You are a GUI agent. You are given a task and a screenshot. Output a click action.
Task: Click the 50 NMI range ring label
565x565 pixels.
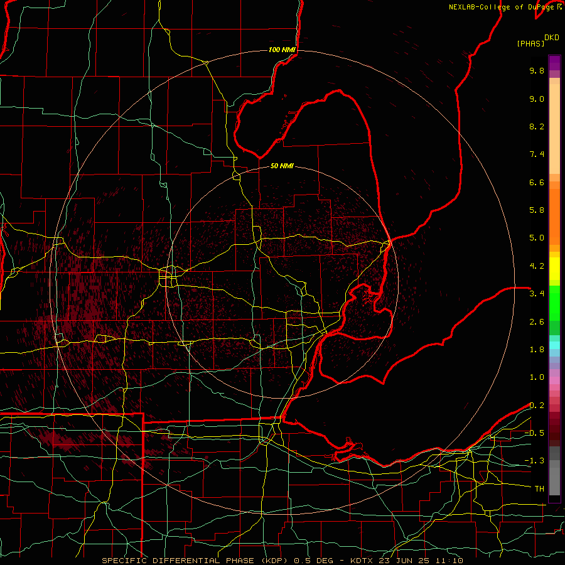282,166
